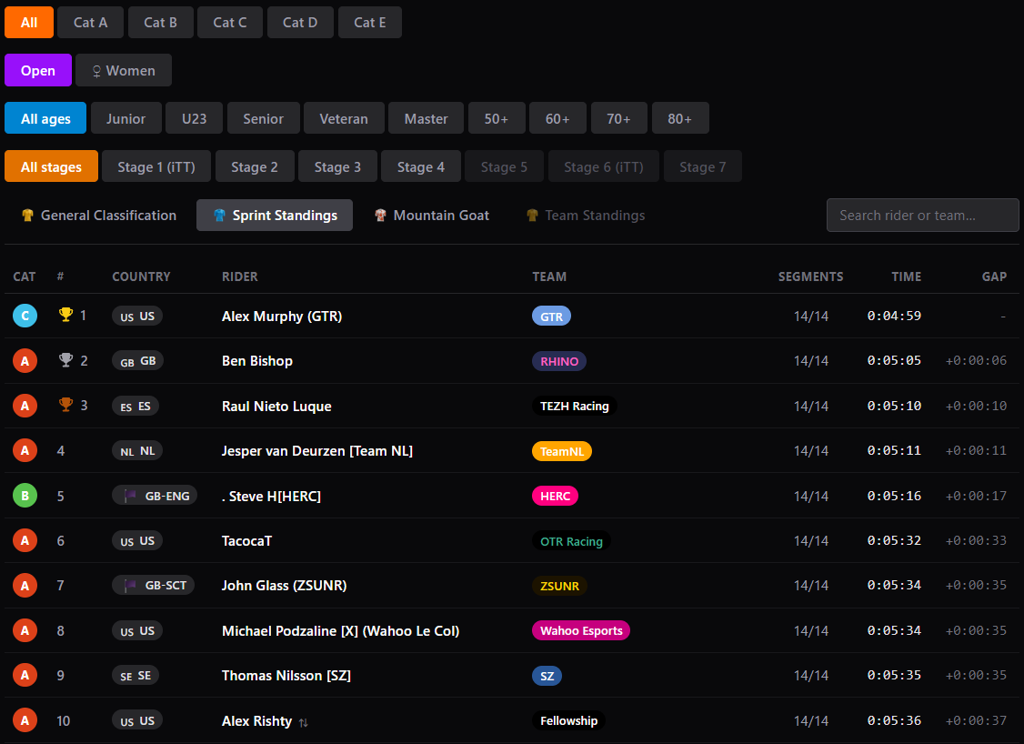
Task: Click the yellow jersey icon for General Classification
Action: (27, 215)
